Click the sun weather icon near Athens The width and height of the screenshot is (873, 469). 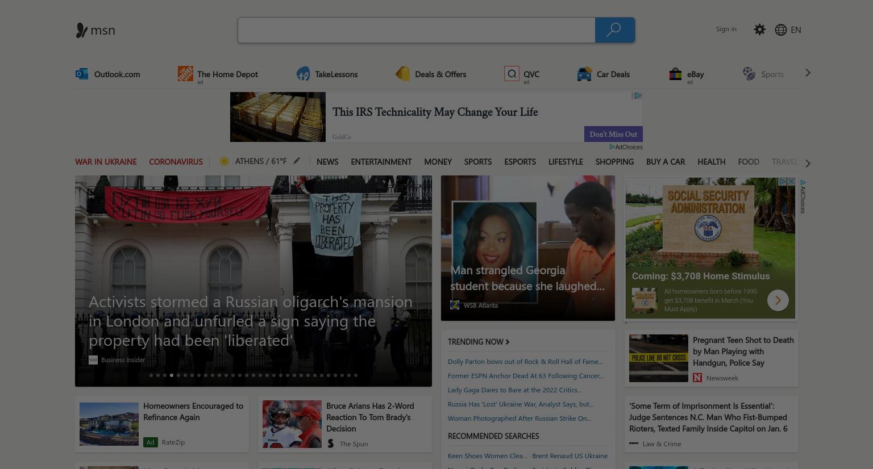(225, 161)
